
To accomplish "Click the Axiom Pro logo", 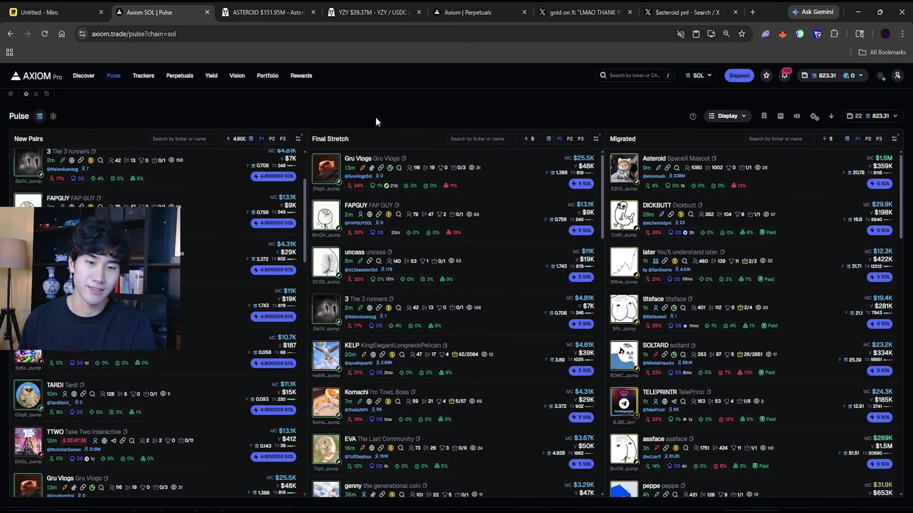I will coord(37,76).
